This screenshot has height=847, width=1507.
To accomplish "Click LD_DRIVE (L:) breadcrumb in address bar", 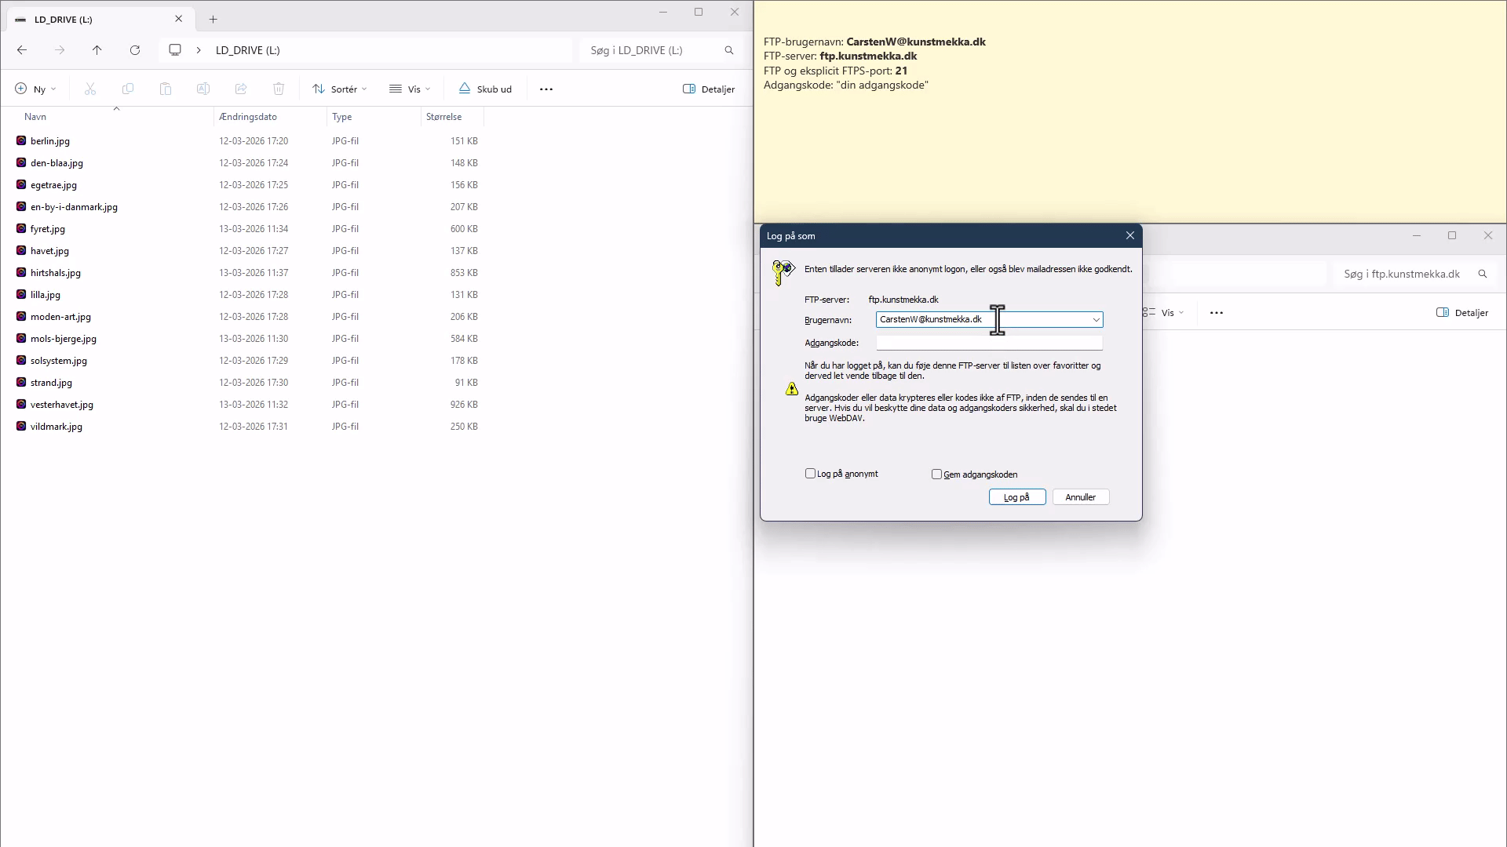I will tap(248, 50).
